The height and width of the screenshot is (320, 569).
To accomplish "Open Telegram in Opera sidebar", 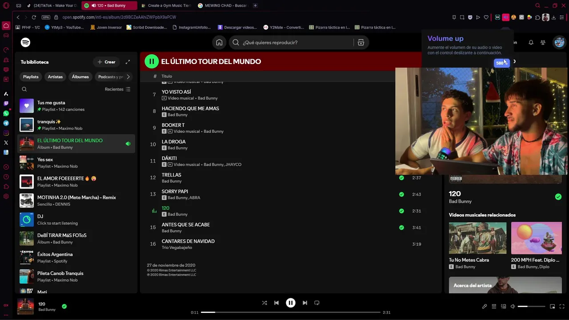I will [6, 123].
